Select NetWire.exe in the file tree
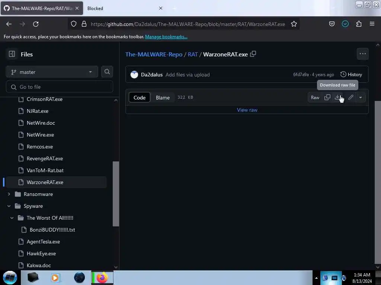The width and height of the screenshot is (381, 285). 40,135
